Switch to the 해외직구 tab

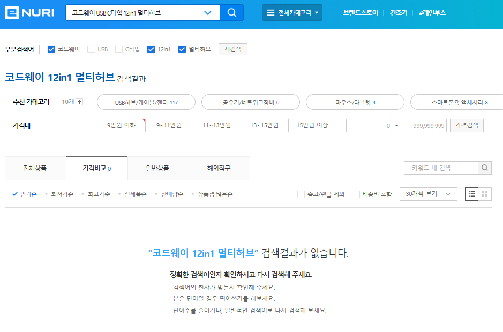coord(219,168)
